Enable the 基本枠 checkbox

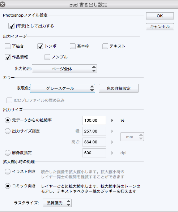click(73, 46)
